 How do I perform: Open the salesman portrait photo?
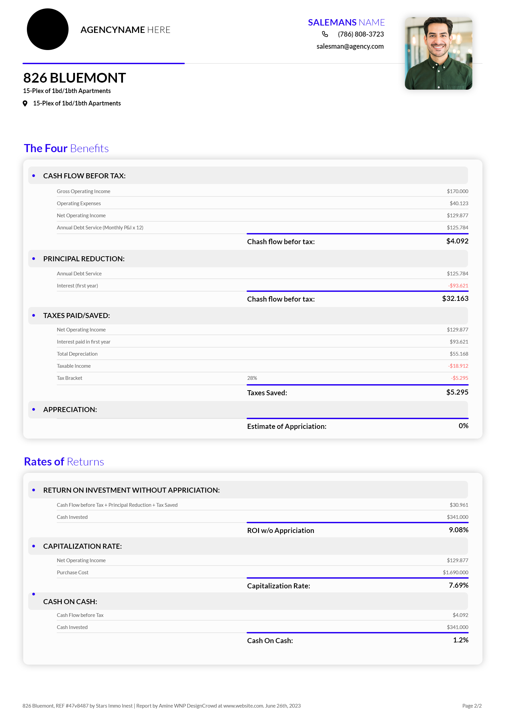click(438, 53)
